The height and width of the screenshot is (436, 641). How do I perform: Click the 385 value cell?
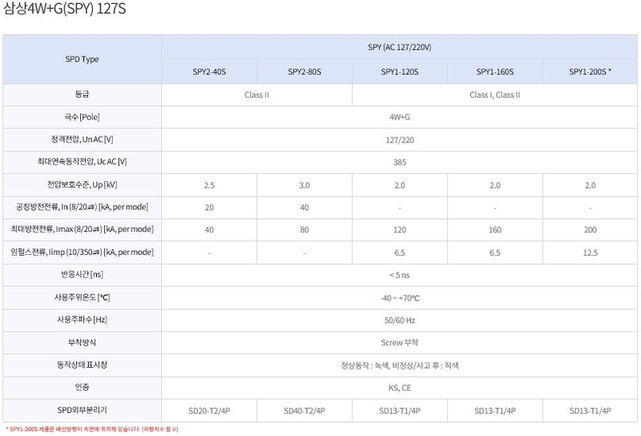pyautogui.click(x=399, y=162)
